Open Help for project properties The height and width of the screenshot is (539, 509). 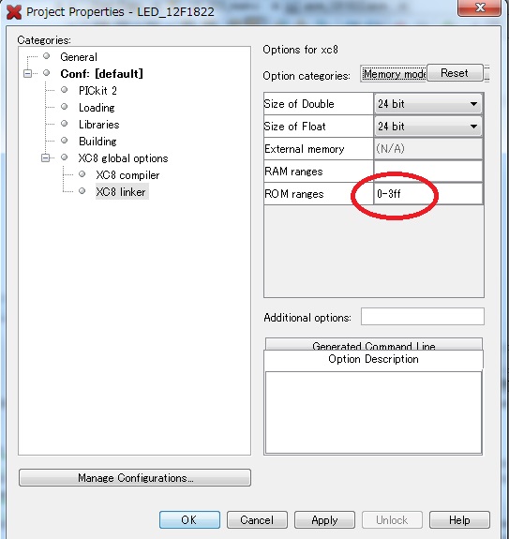tap(459, 519)
